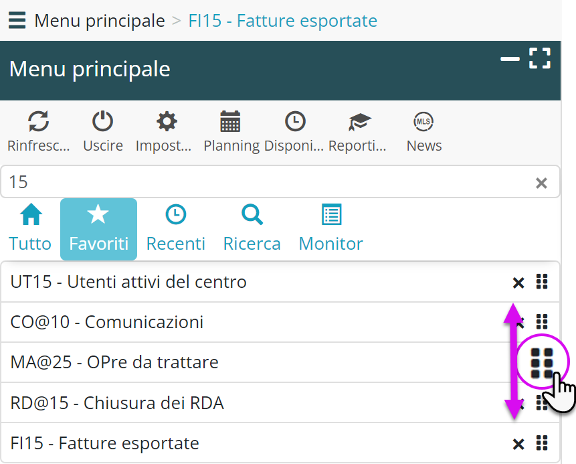Open Impostazioni gear icon
This screenshot has height=464, width=576.
(x=166, y=122)
